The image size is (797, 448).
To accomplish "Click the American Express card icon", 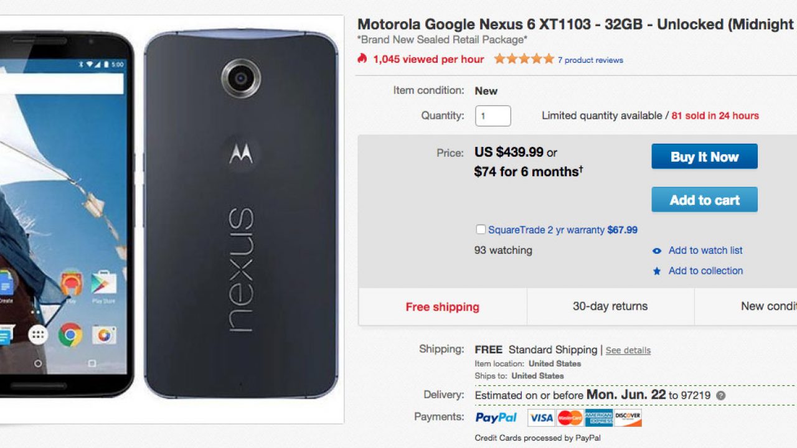I will [599, 418].
